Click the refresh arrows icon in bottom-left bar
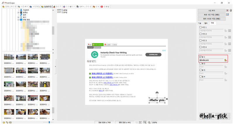This screenshot has height=125, width=234. 7,122
